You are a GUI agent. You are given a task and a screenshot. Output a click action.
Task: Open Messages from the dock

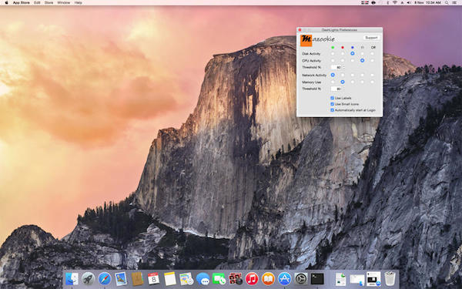point(203,279)
